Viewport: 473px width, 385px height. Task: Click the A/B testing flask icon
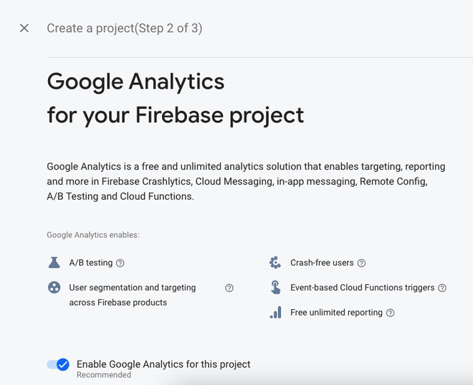[54, 263]
